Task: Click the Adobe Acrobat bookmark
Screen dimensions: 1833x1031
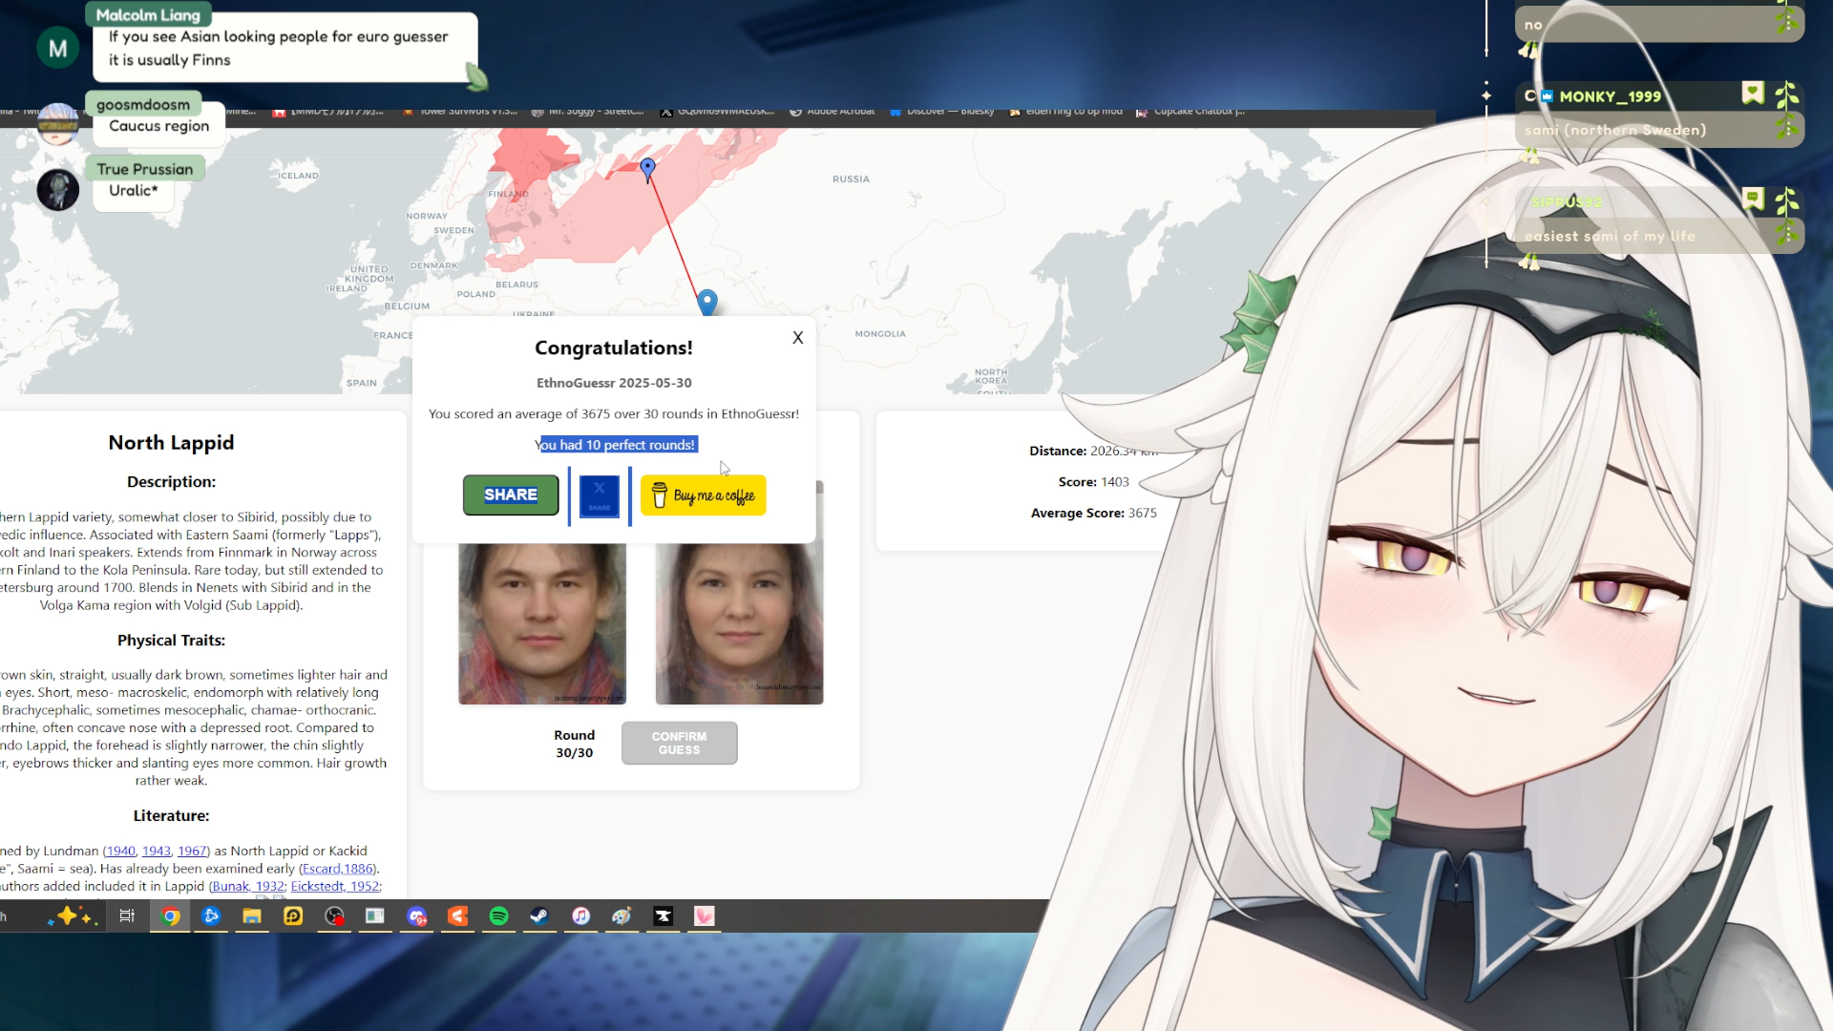Action: [x=832, y=112]
